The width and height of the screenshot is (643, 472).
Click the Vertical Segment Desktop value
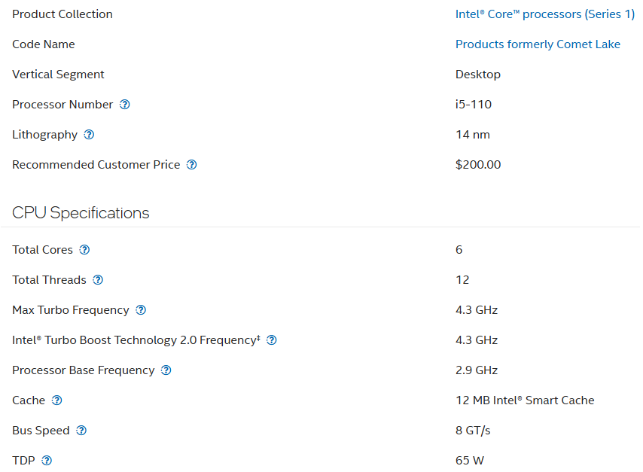tap(478, 75)
